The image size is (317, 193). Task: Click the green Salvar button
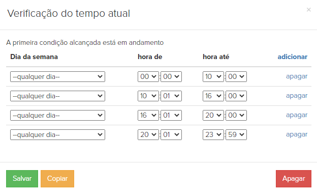pos(22,179)
